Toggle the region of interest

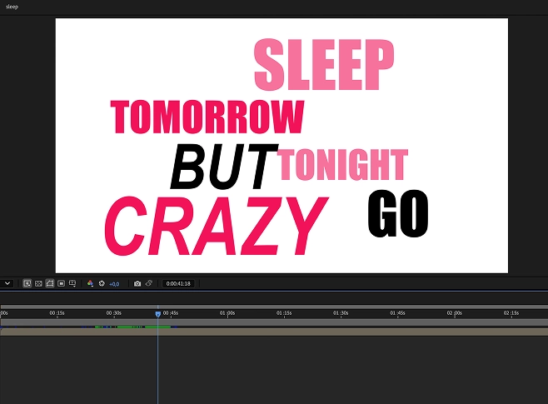coord(62,283)
